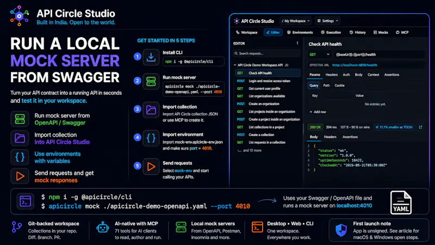Click the 'test it in your workspace.' link
Viewport: 435px width, 245px height.
pos(54,101)
